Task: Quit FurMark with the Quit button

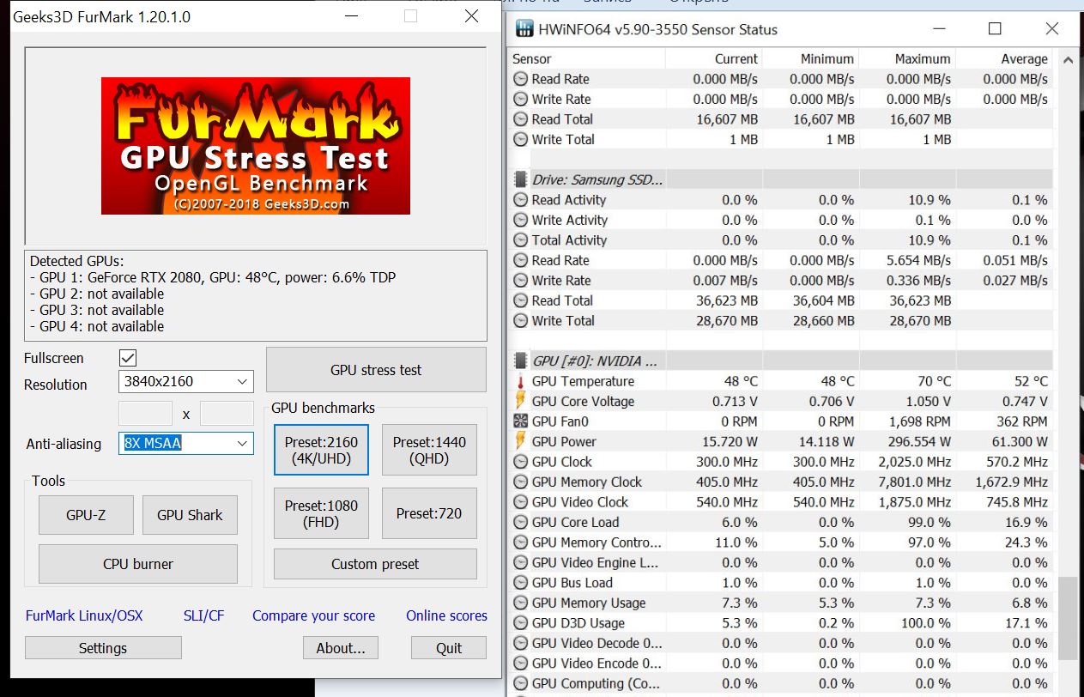Action: [x=449, y=648]
